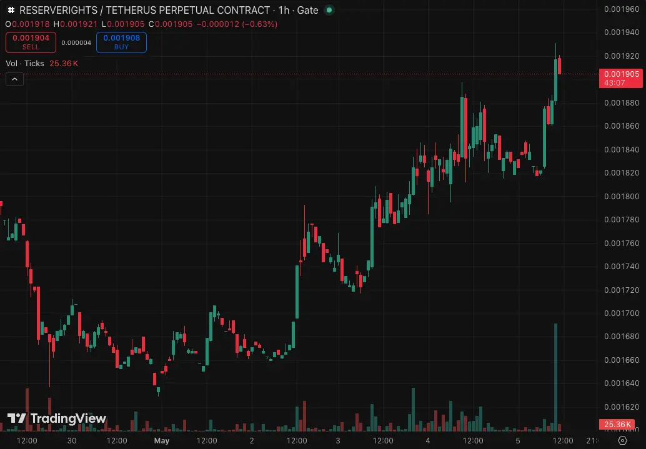Click the 0.001620 price axis label

(622, 407)
